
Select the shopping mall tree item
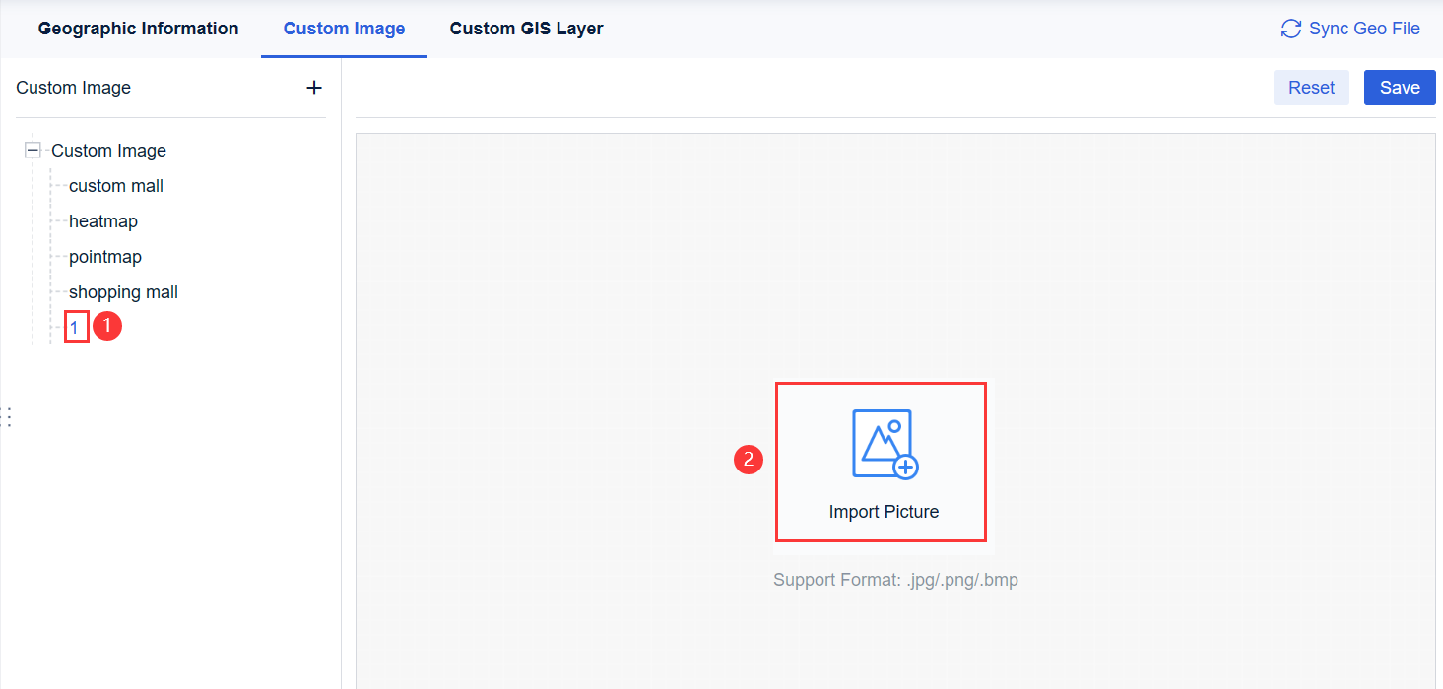[123, 291]
